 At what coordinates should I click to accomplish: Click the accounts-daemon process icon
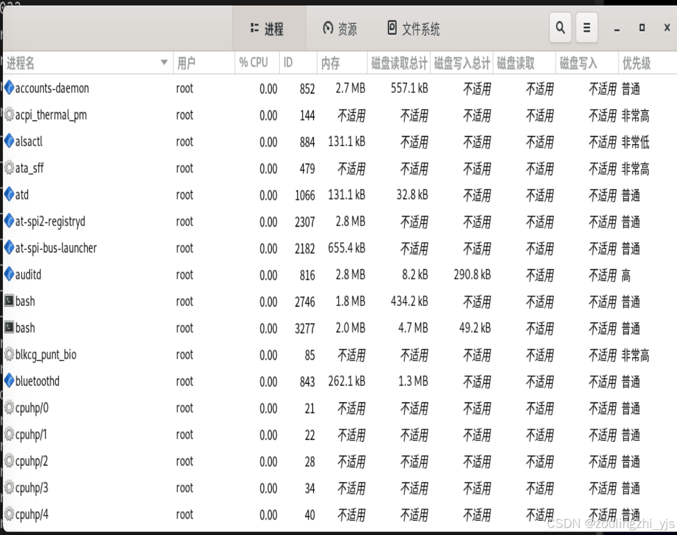coord(9,88)
